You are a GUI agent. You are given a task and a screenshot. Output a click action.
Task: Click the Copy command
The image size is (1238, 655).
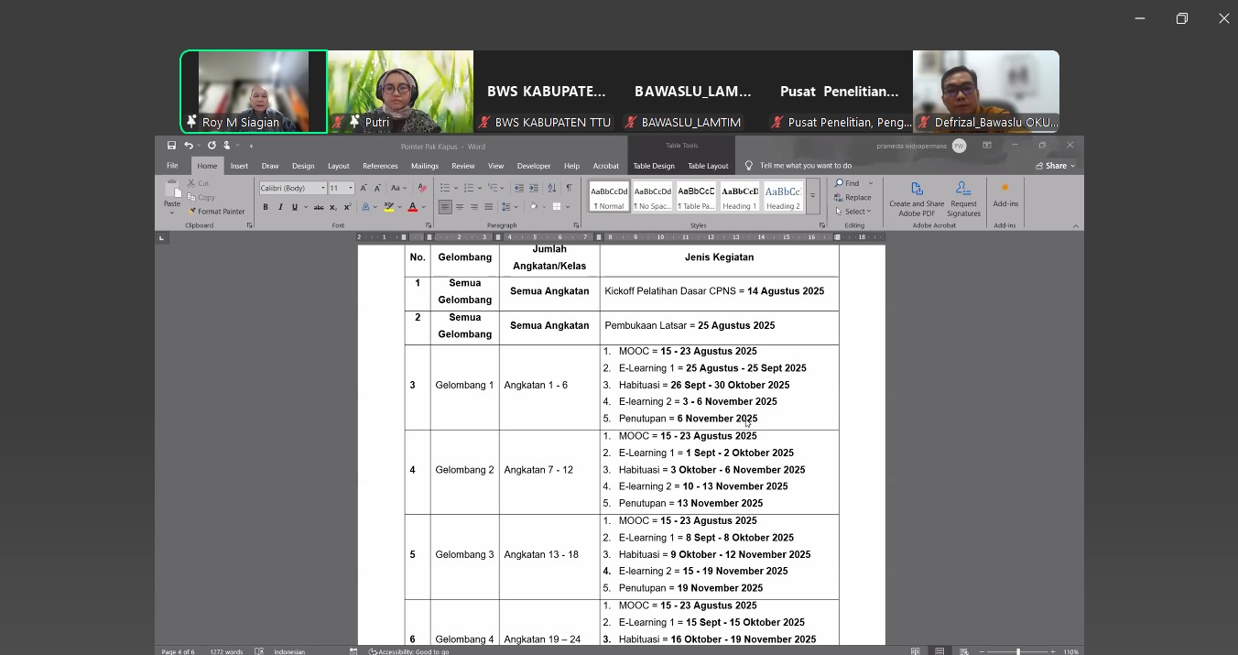[x=201, y=197]
